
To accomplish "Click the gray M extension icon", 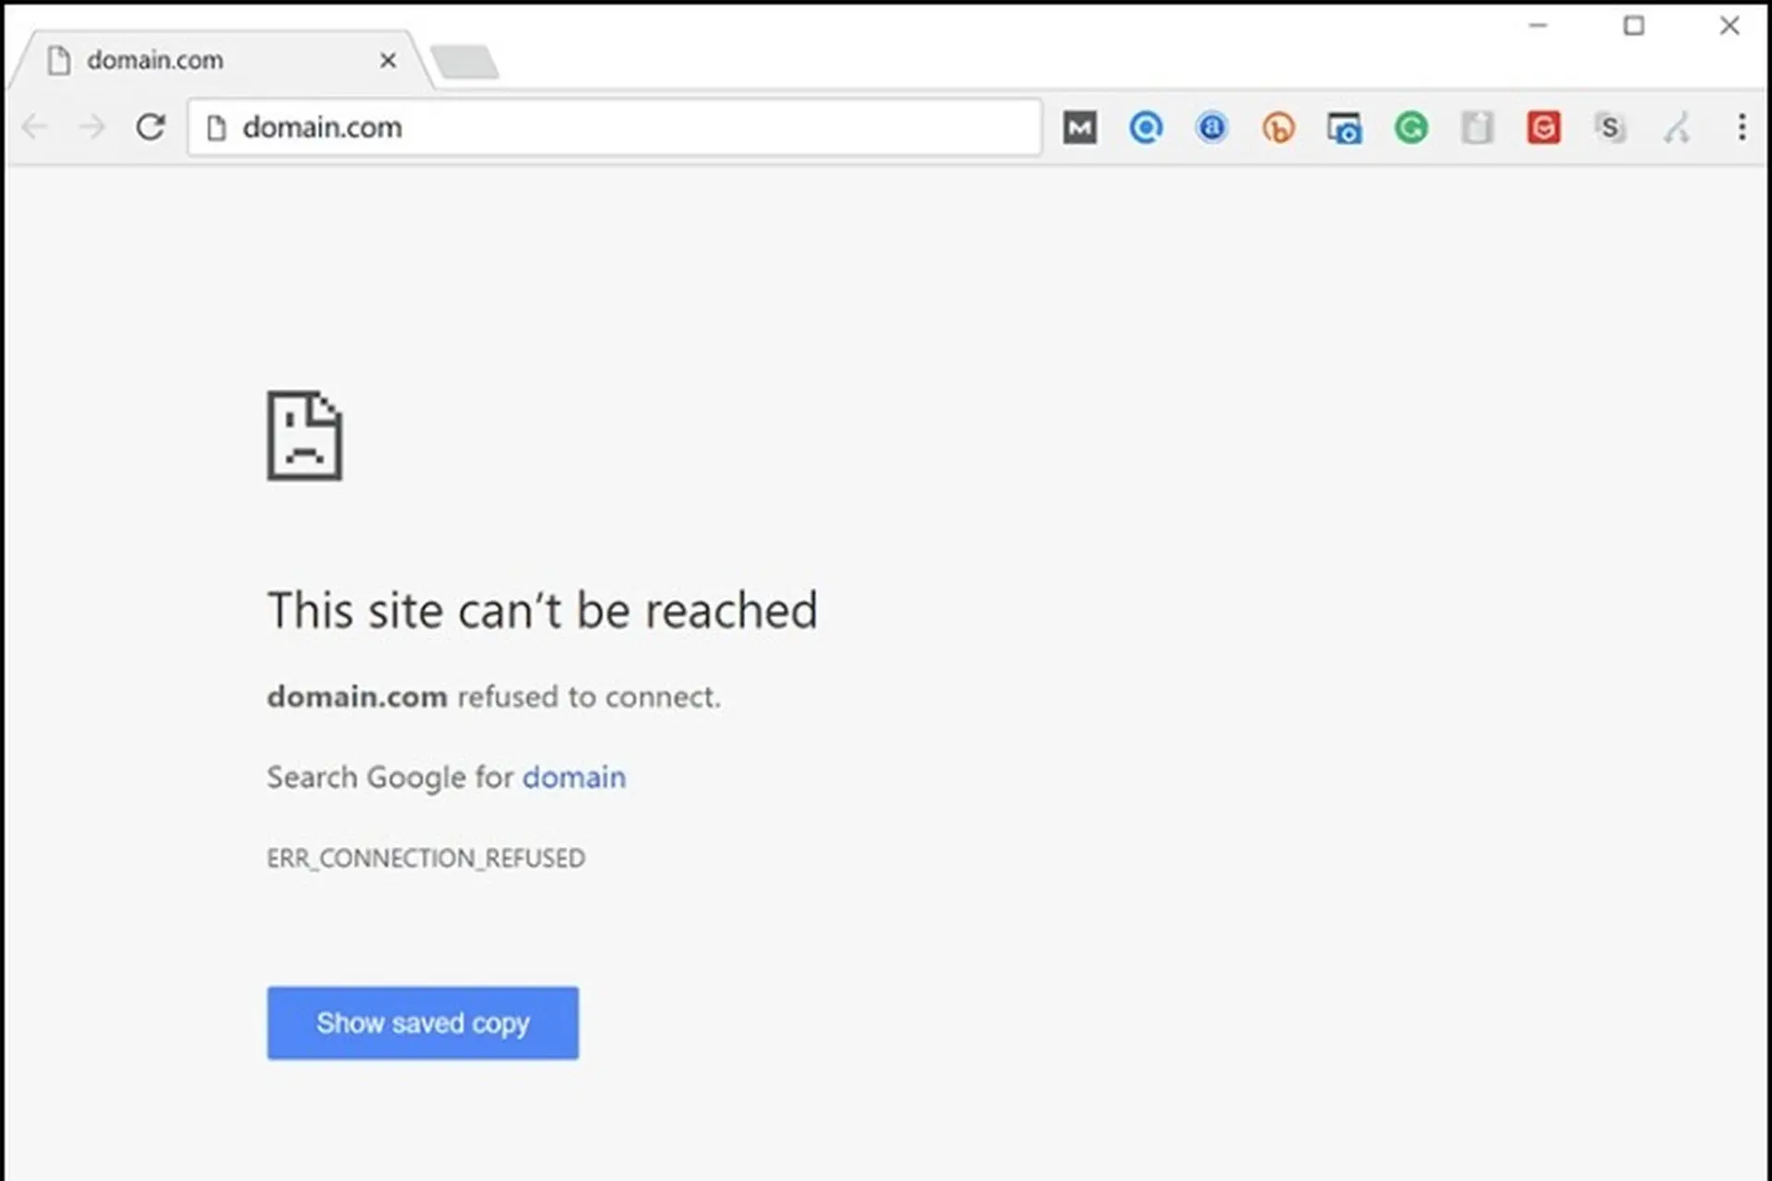I will 1081,127.
